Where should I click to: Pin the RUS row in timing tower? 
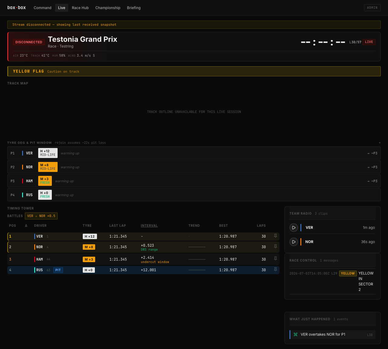(276, 269)
